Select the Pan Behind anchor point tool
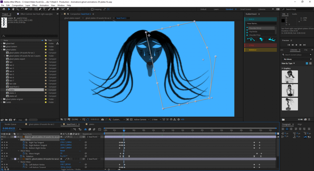This screenshot has height=171, width=314. [31, 9]
